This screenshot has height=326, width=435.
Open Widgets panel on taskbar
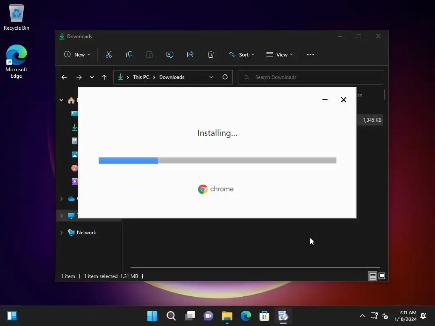tap(12, 316)
